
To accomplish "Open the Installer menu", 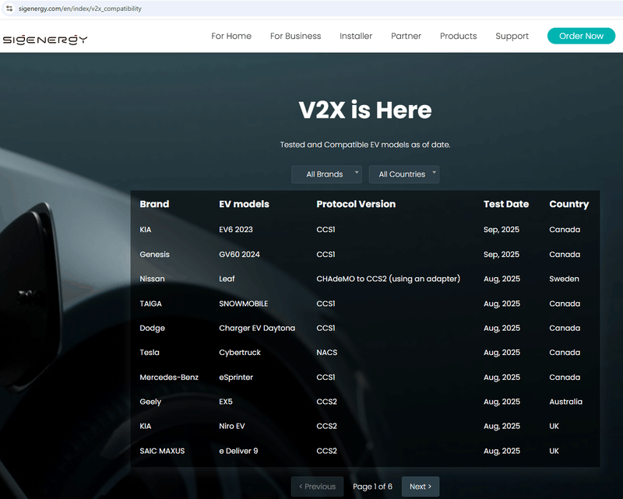I will [356, 36].
